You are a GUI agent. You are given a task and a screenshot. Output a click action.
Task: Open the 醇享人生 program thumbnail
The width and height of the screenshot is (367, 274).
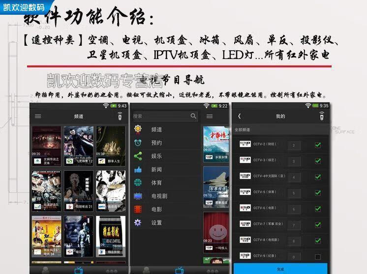(x=111, y=145)
